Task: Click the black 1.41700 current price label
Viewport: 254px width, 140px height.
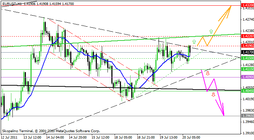Action: click(x=248, y=52)
